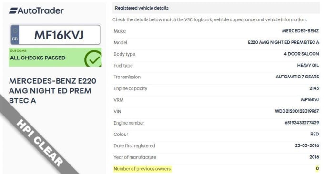Click the Mercedes-Benz E220 vehicle title
Screen dimensions: 324x174
(x=52, y=91)
